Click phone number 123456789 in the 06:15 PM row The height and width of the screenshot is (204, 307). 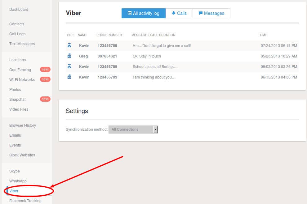[108, 46]
